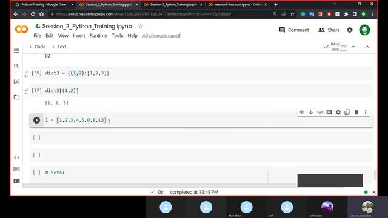This screenshot has height=218, width=388.
Task: Expand the RAM Disk connection dropdown
Action: point(353,47)
